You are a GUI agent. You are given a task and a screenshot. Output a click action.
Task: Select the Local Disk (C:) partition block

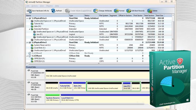coord(105,98)
